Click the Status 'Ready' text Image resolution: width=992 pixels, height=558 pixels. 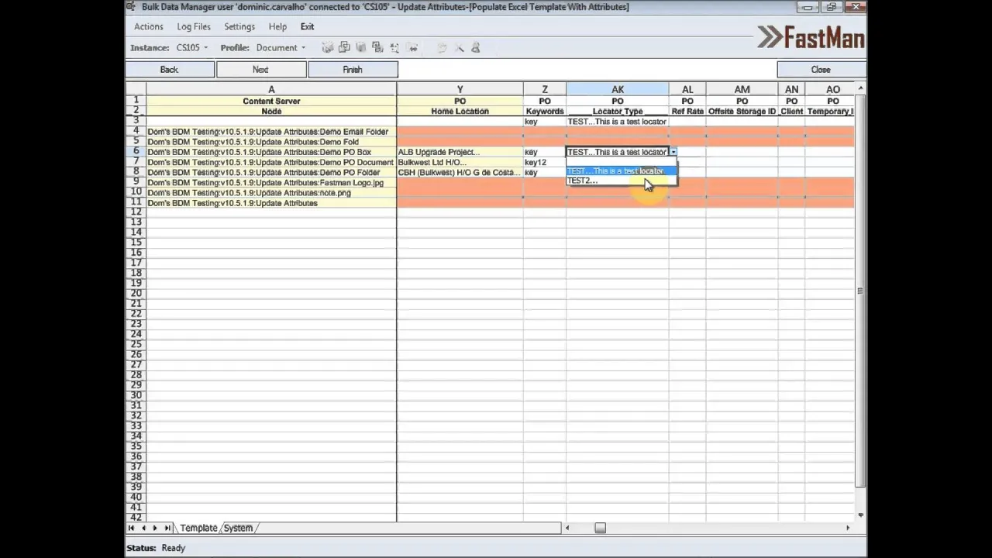coord(174,548)
